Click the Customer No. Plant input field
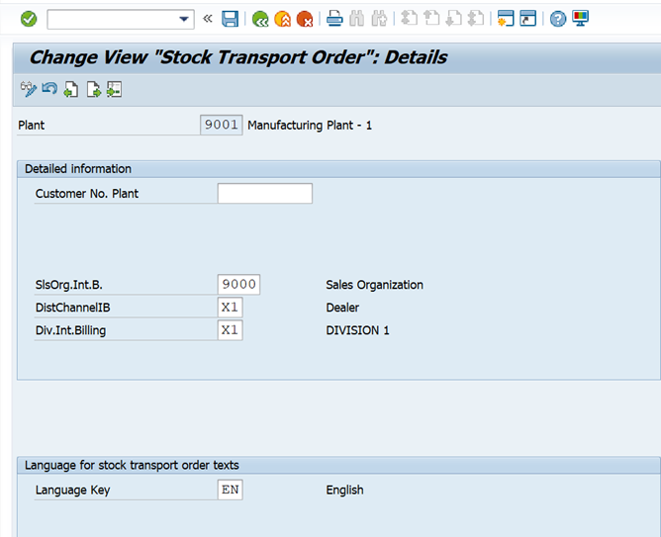This screenshot has width=661, height=537. pos(265,193)
